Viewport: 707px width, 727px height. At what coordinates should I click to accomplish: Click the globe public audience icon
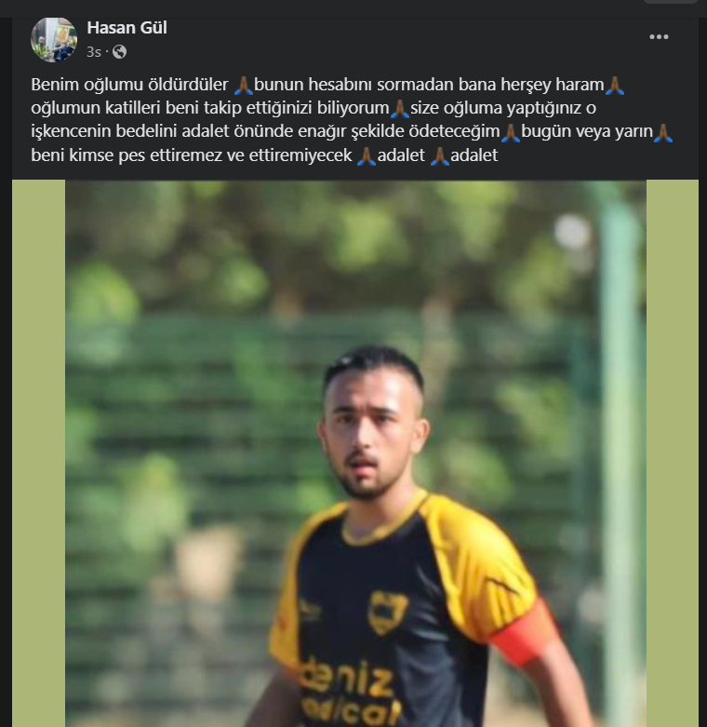[119, 52]
